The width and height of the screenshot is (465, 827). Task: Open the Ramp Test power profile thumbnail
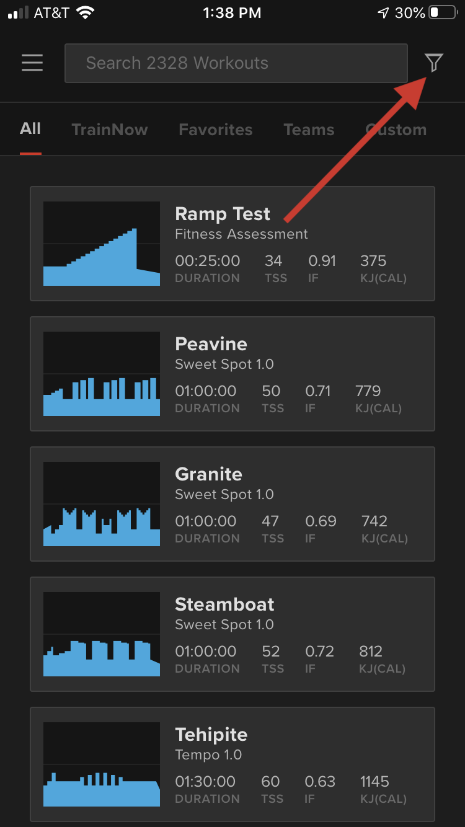point(102,244)
